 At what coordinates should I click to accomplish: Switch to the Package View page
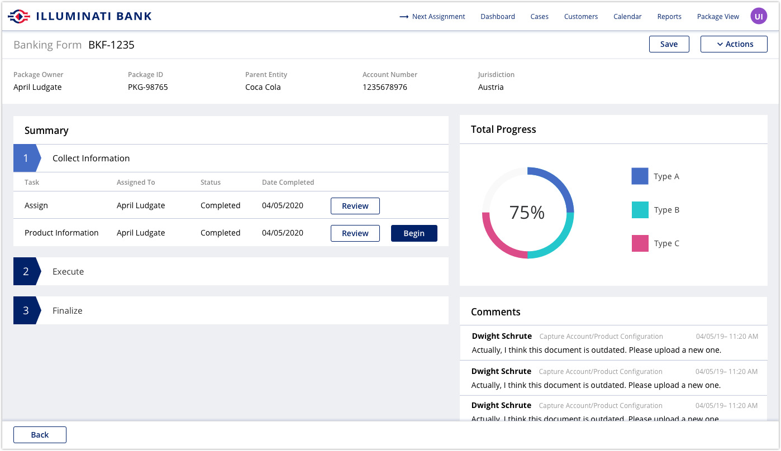(718, 16)
